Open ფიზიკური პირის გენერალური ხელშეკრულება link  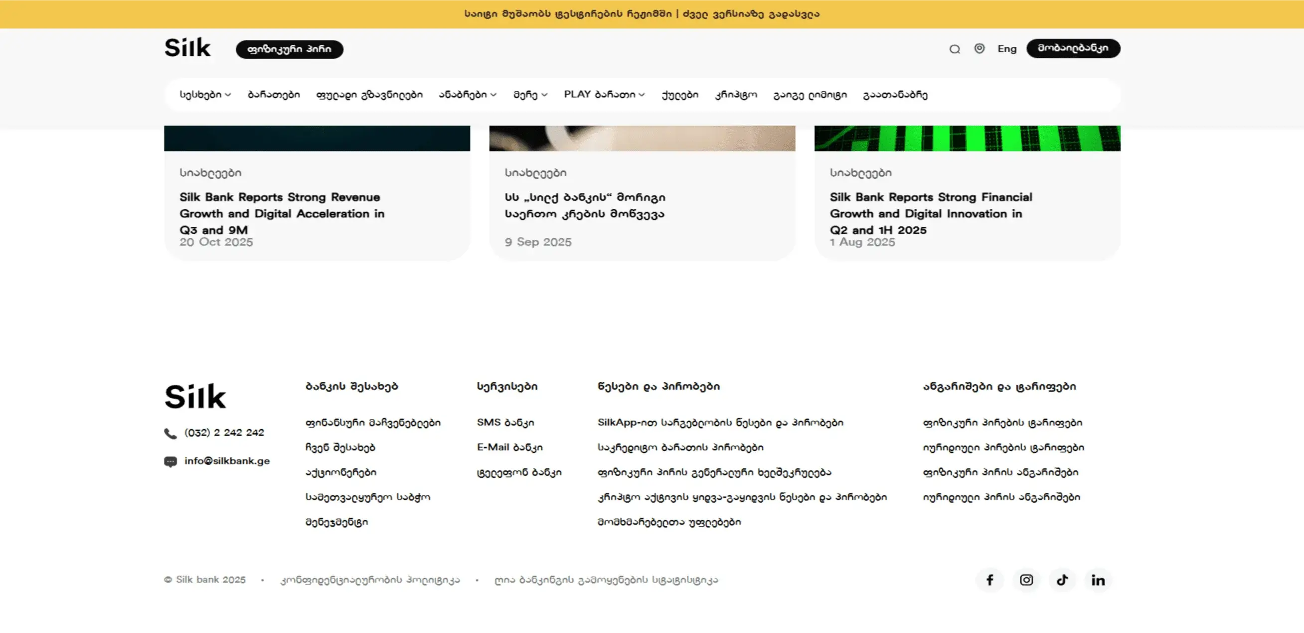714,472
